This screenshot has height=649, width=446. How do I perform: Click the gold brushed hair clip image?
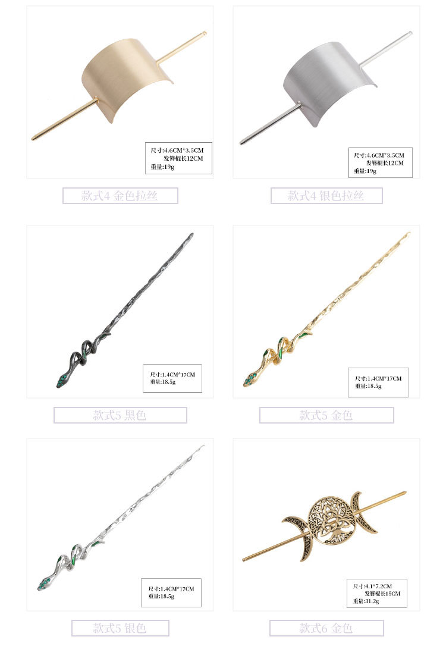(120, 92)
